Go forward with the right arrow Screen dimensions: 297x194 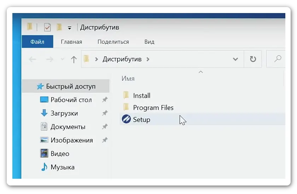tap(49, 59)
